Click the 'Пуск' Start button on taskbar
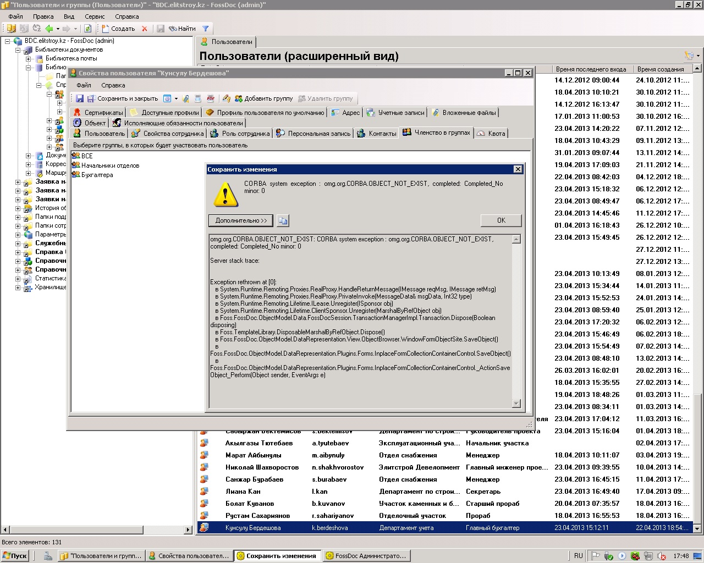 (15, 556)
